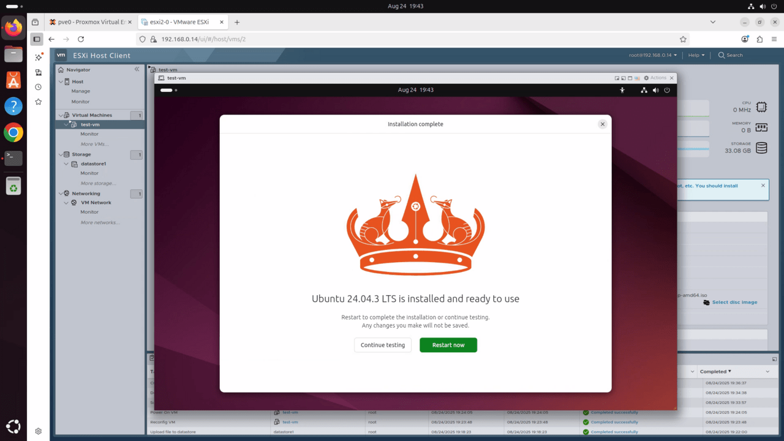The height and width of the screenshot is (441, 784).
Task: Open the guest VM volume icon
Action: click(x=656, y=90)
